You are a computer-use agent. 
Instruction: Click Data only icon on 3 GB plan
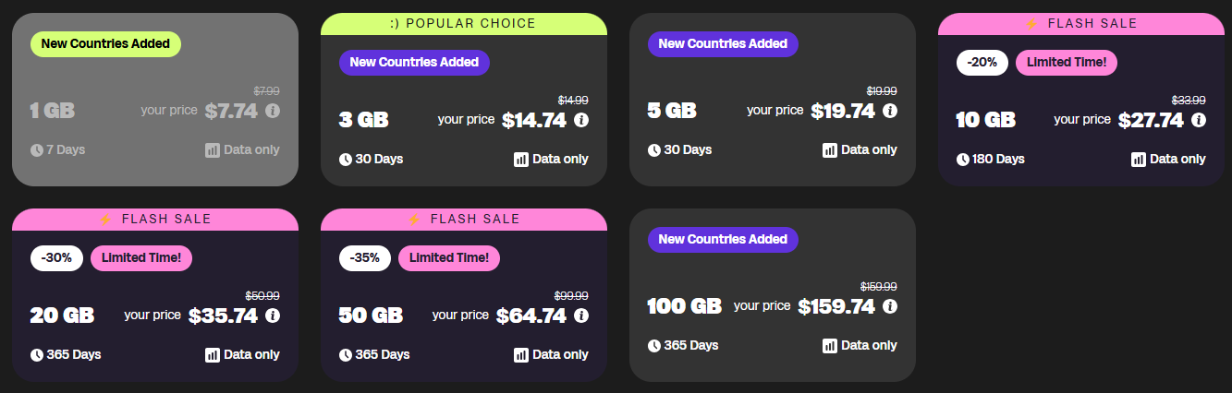[521, 160]
